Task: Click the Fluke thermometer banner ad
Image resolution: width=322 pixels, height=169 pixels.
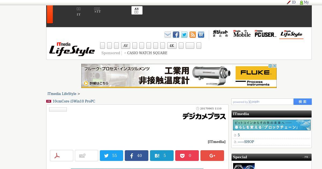Action: (179, 76)
